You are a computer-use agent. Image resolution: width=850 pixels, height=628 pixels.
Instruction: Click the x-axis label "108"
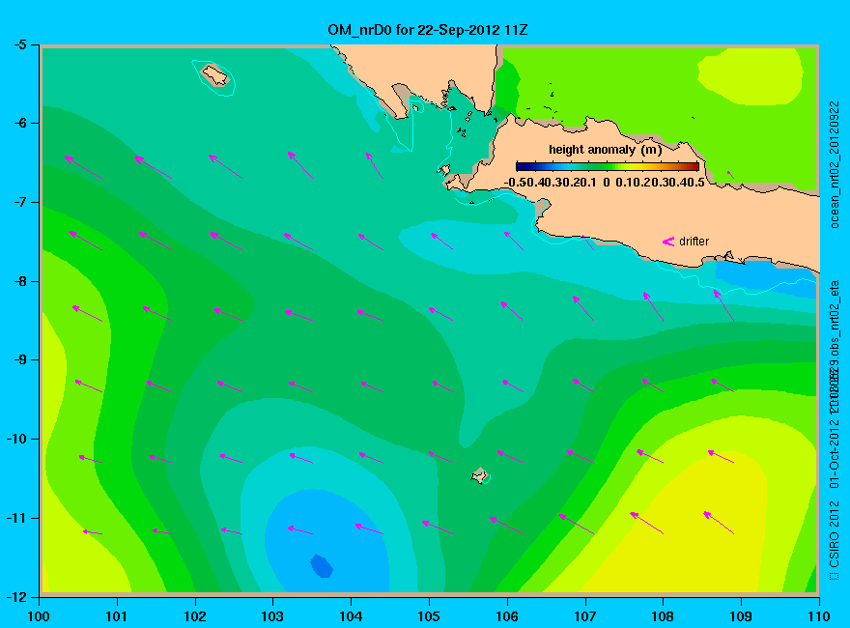point(663,616)
